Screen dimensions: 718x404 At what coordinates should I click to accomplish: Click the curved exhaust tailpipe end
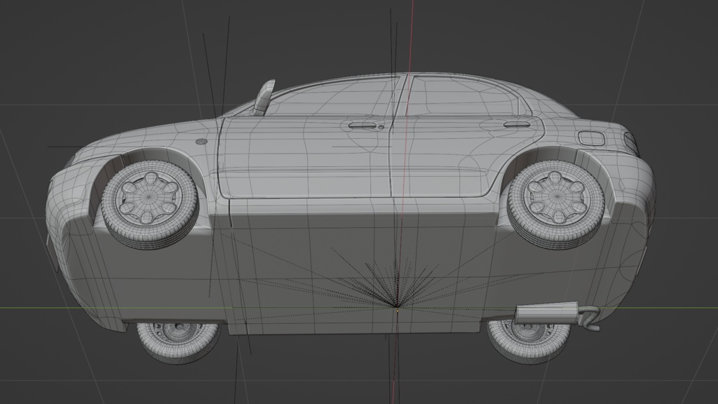590,319
